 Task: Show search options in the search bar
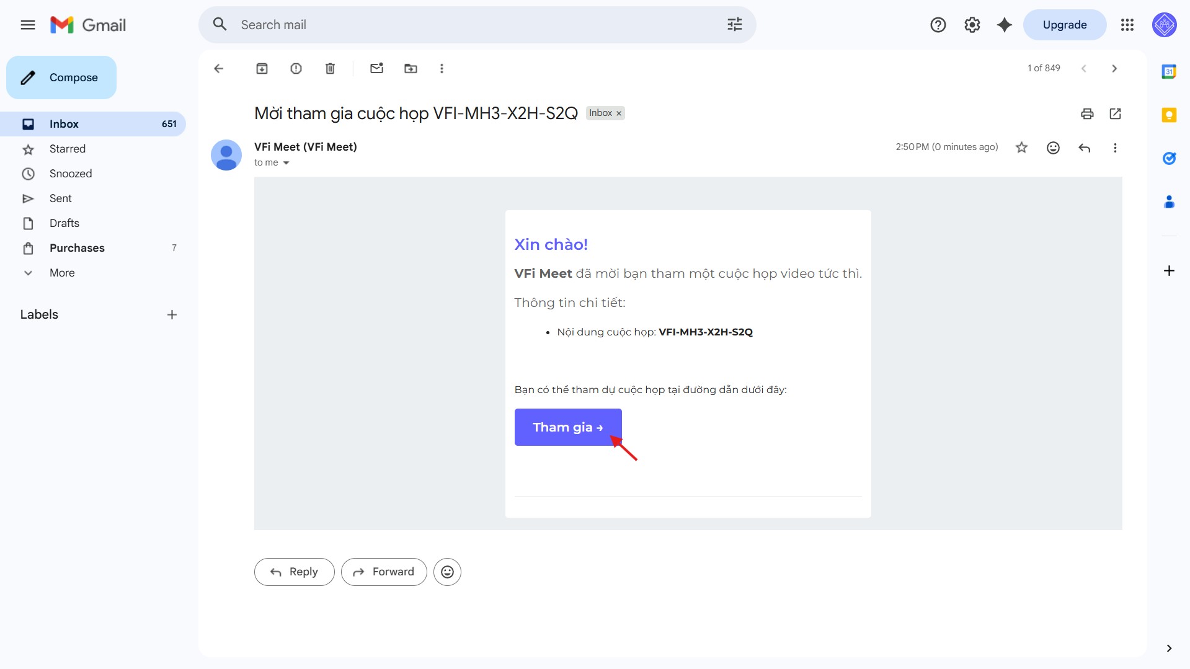point(734,25)
